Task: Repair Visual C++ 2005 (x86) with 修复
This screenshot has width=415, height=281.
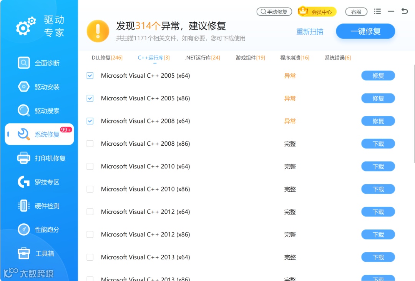Action: point(378,98)
